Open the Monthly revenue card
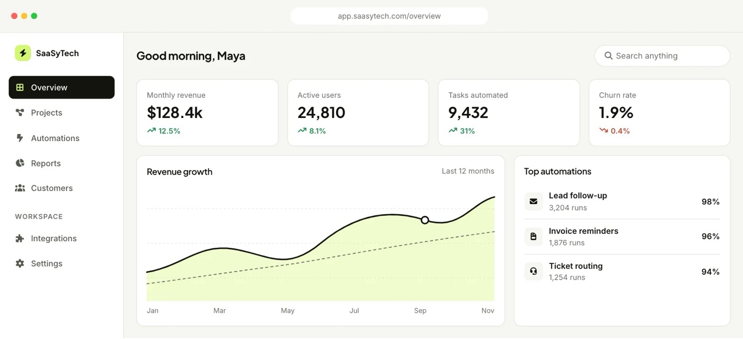The image size is (743, 339). pyautogui.click(x=207, y=113)
